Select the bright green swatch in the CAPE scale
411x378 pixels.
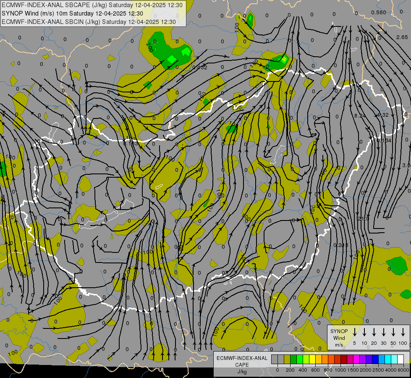coord(300,360)
